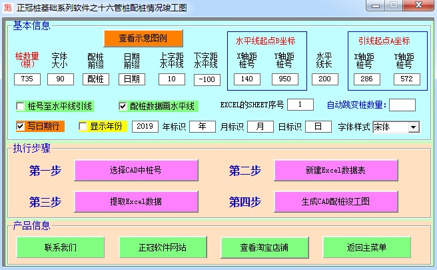
Task: Click 年标识 input field
Action: pyautogui.click(x=203, y=127)
